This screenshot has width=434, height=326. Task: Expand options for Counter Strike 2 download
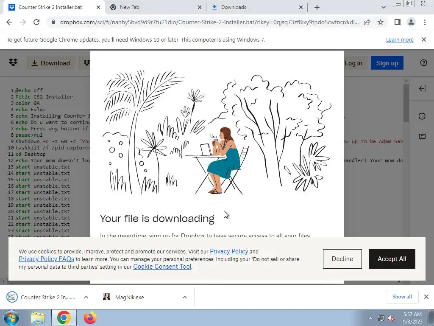(x=86, y=297)
